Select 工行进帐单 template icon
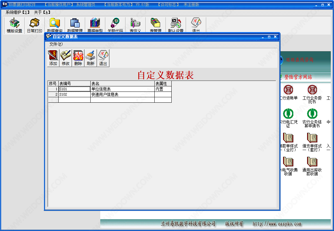 click(x=288, y=92)
